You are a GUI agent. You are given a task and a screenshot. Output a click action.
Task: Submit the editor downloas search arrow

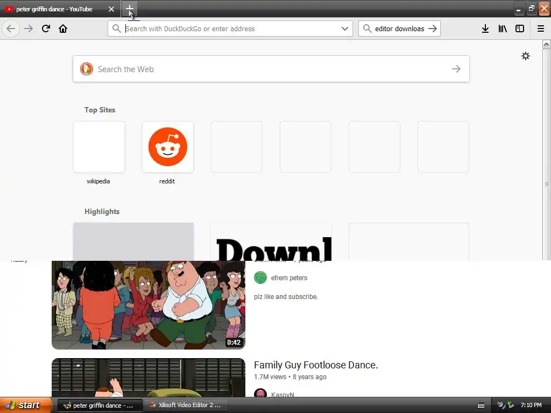tap(433, 29)
